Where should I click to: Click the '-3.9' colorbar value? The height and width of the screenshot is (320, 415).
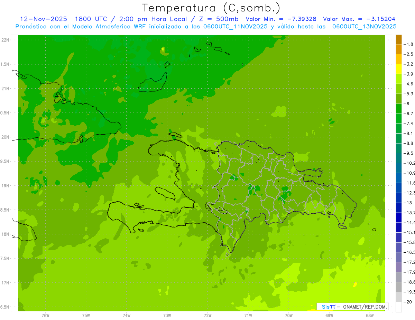(409, 74)
